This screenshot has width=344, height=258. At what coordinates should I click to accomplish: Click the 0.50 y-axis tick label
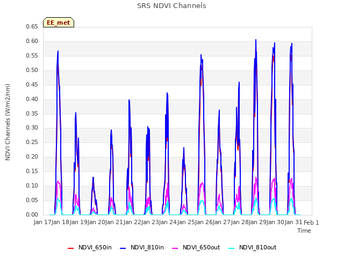(32, 70)
